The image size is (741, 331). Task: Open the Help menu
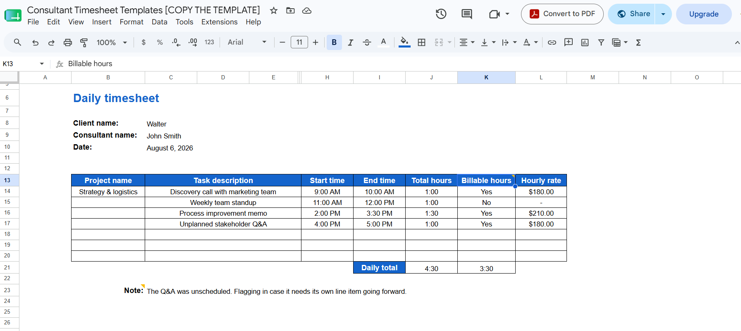253,22
